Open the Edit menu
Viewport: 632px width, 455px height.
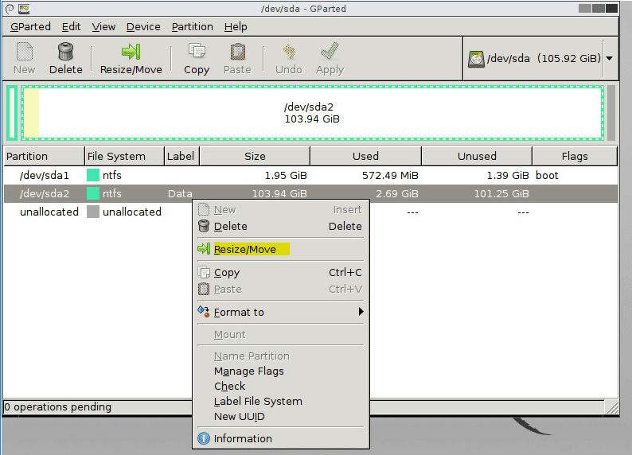coord(72,27)
